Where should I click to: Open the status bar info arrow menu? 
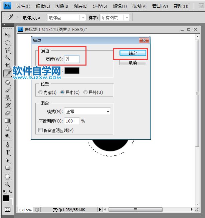pyautogui.click(x=100, y=210)
